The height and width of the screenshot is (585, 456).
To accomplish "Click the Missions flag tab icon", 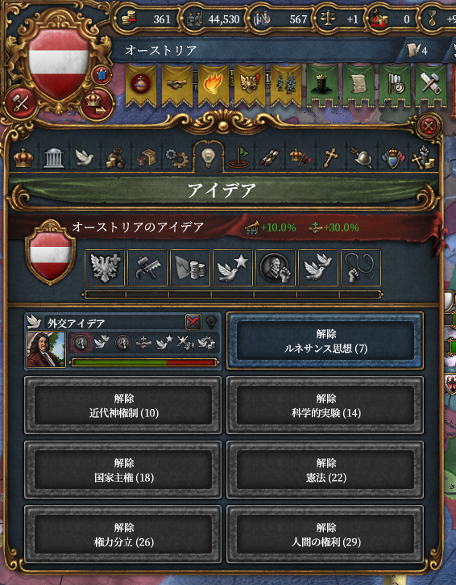I will click(238, 158).
